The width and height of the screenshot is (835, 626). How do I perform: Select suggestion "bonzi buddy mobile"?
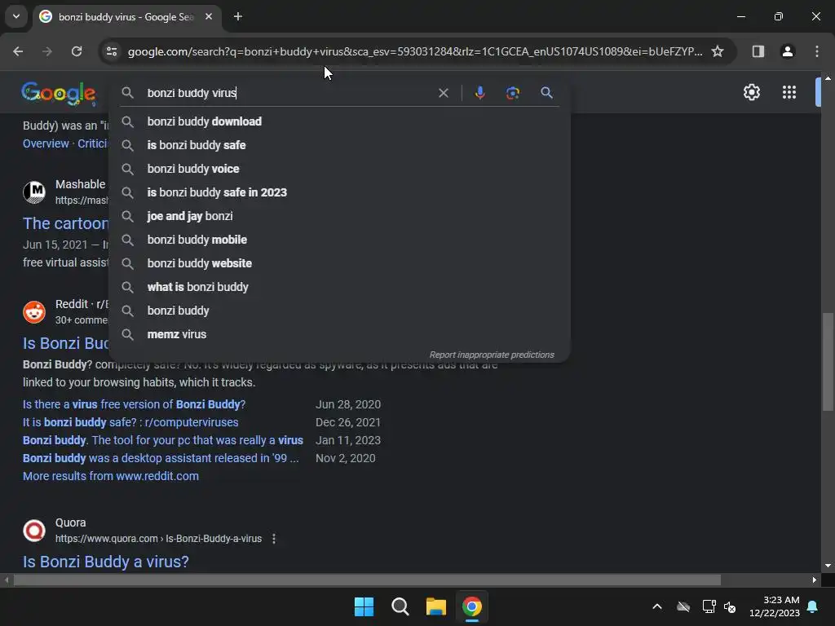[340, 240]
